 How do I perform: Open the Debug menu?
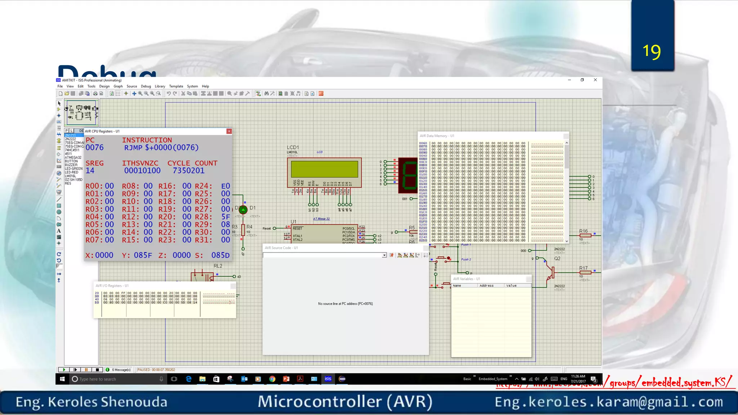click(x=146, y=86)
